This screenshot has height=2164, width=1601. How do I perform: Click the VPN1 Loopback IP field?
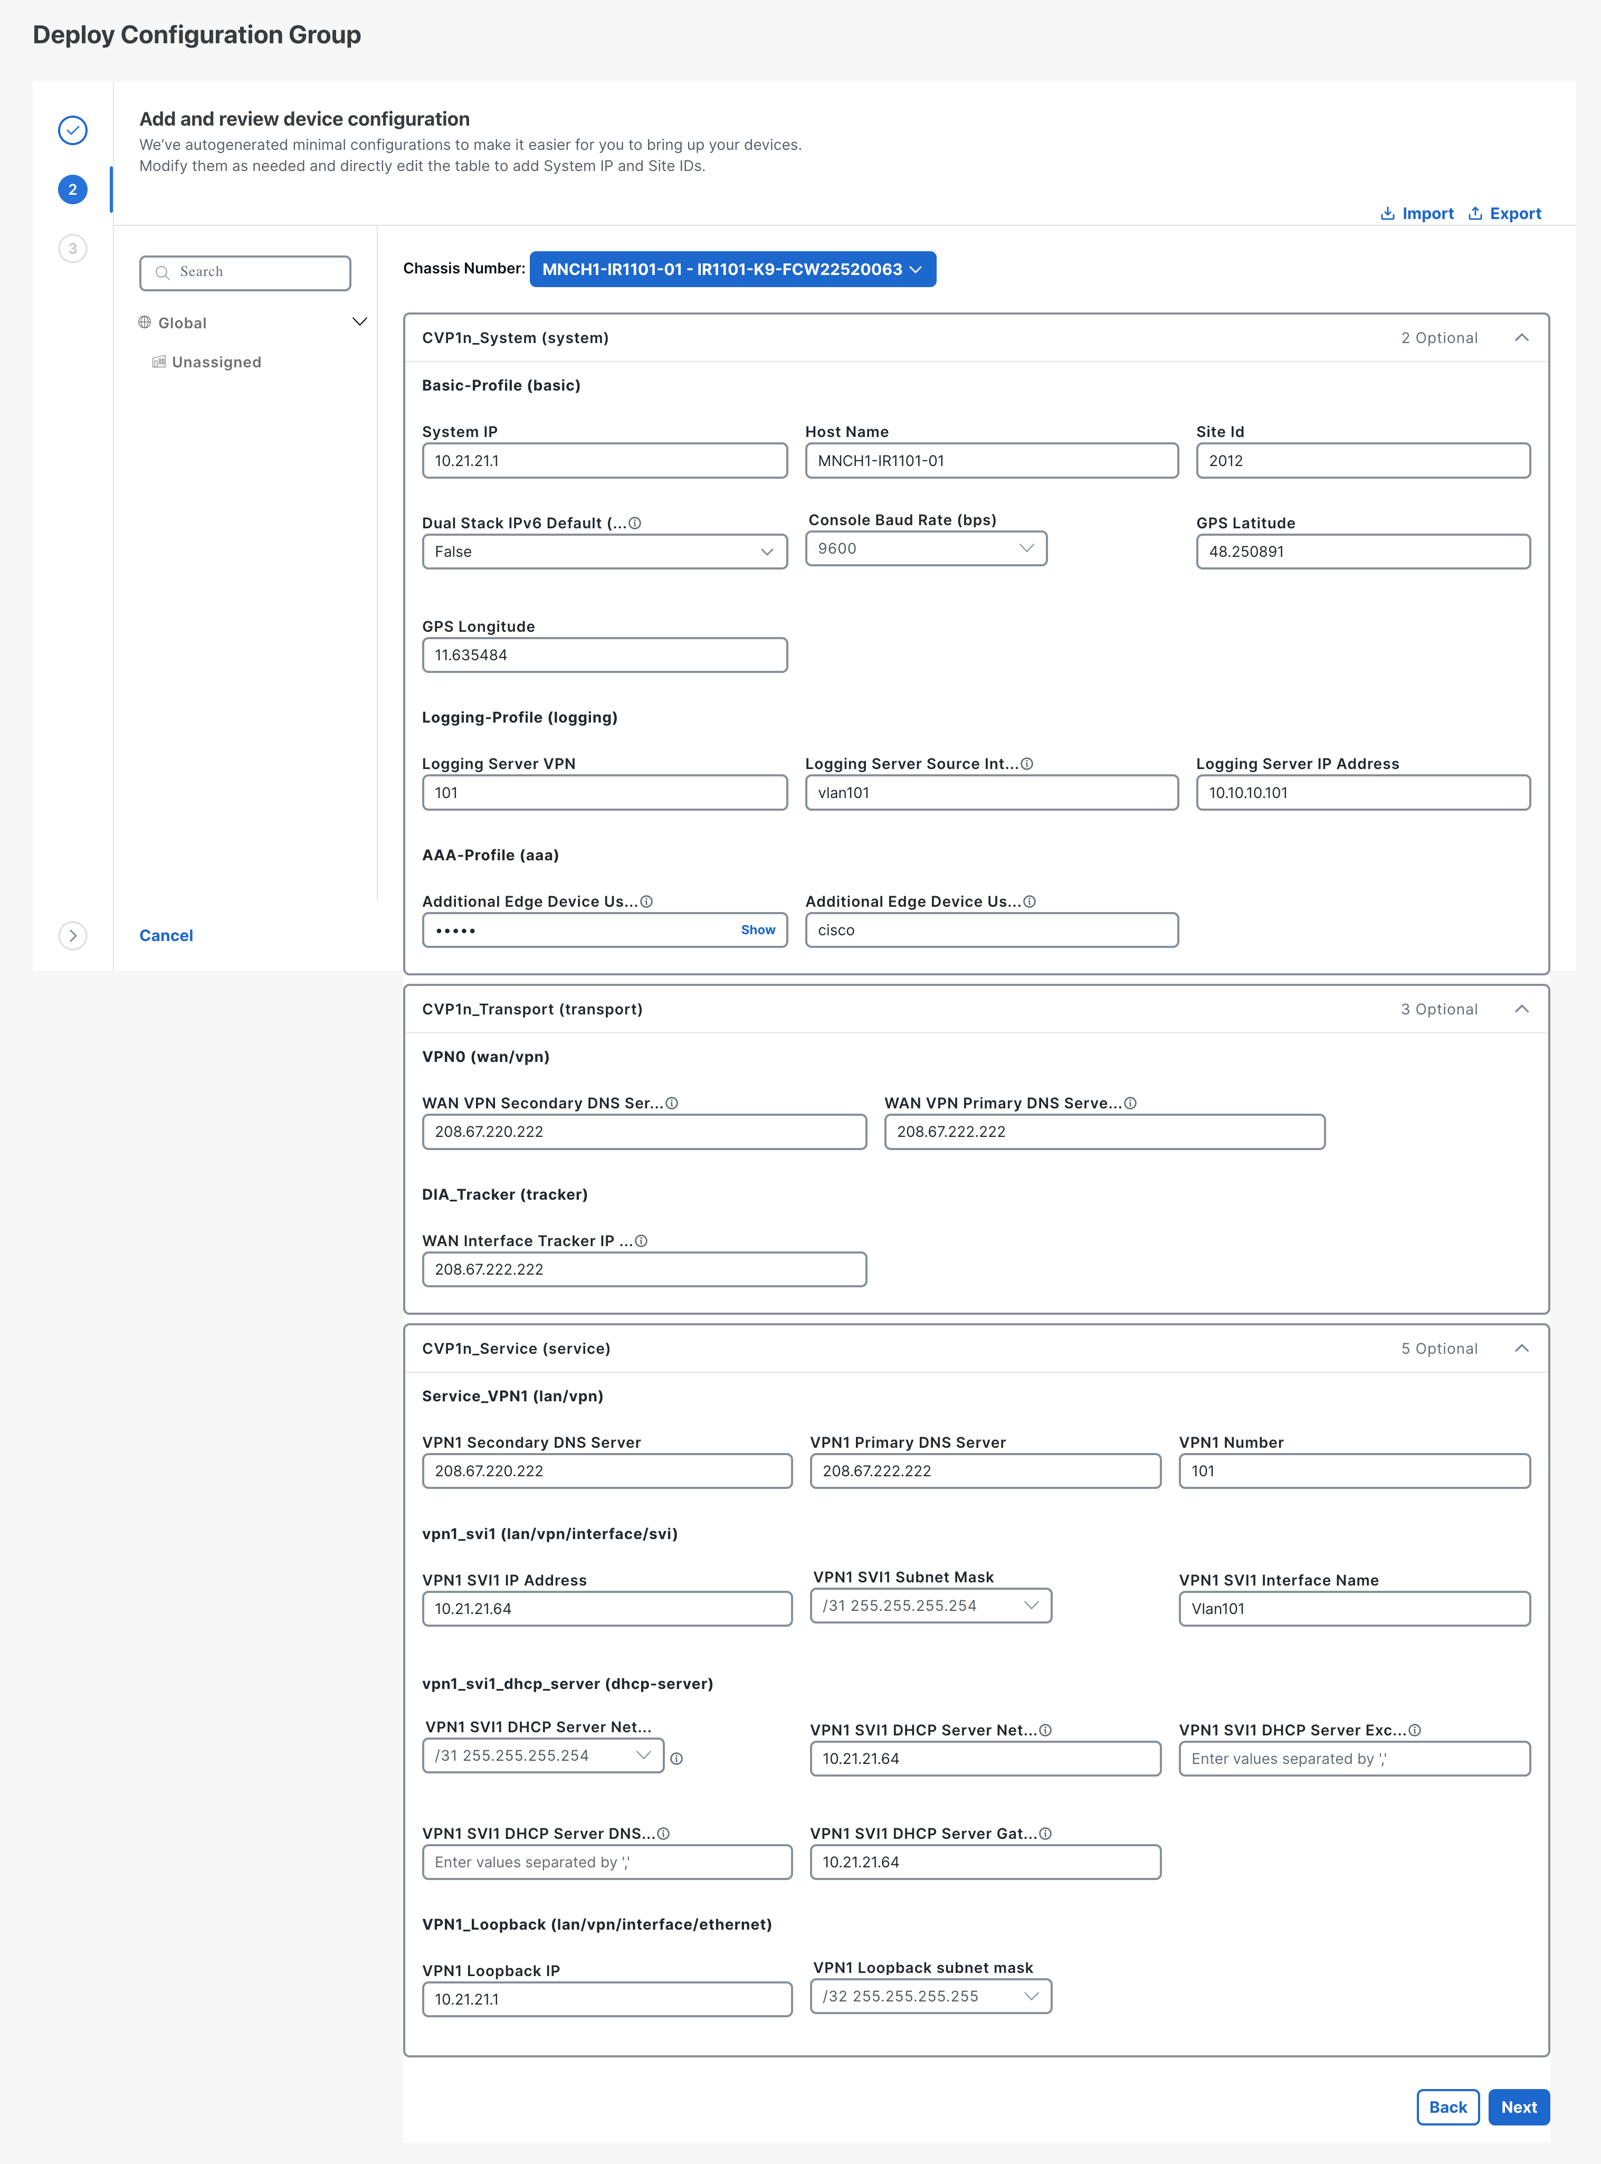(x=607, y=1999)
